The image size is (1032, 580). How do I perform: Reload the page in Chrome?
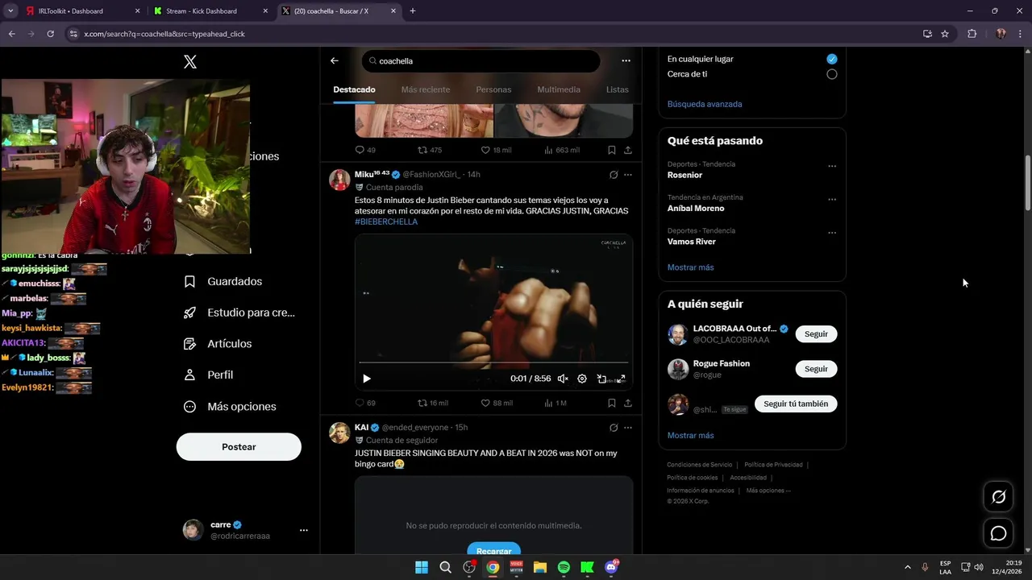[x=50, y=34]
